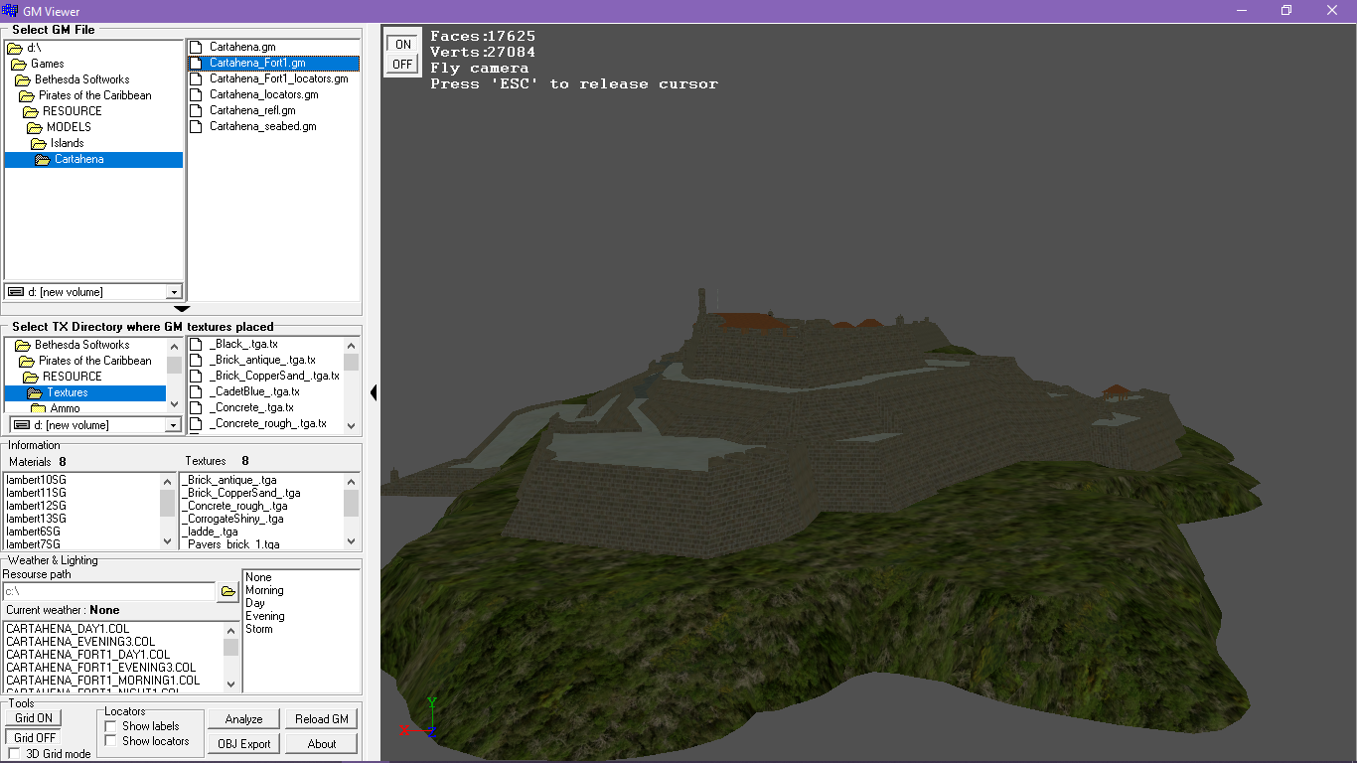Click the Materials list vertical scrollbar
Screen dimensions: 1357x763
167,511
